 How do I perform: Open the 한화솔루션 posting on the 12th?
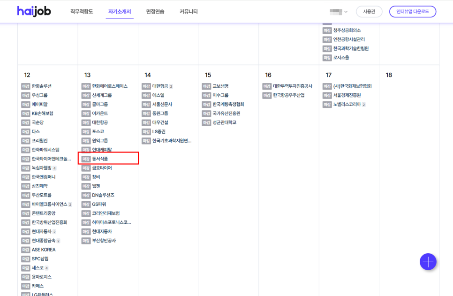[x=42, y=86]
